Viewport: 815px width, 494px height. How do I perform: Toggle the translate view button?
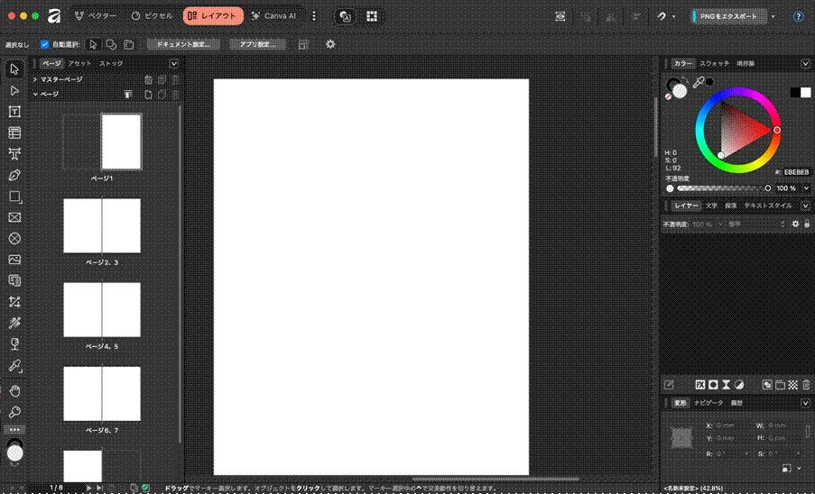tap(345, 16)
